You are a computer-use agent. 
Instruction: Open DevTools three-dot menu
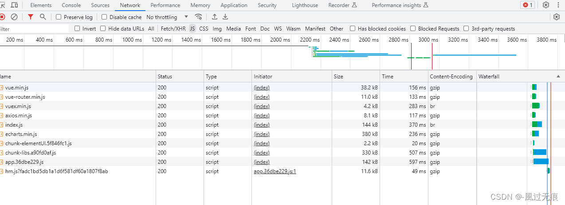click(x=558, y=5)
